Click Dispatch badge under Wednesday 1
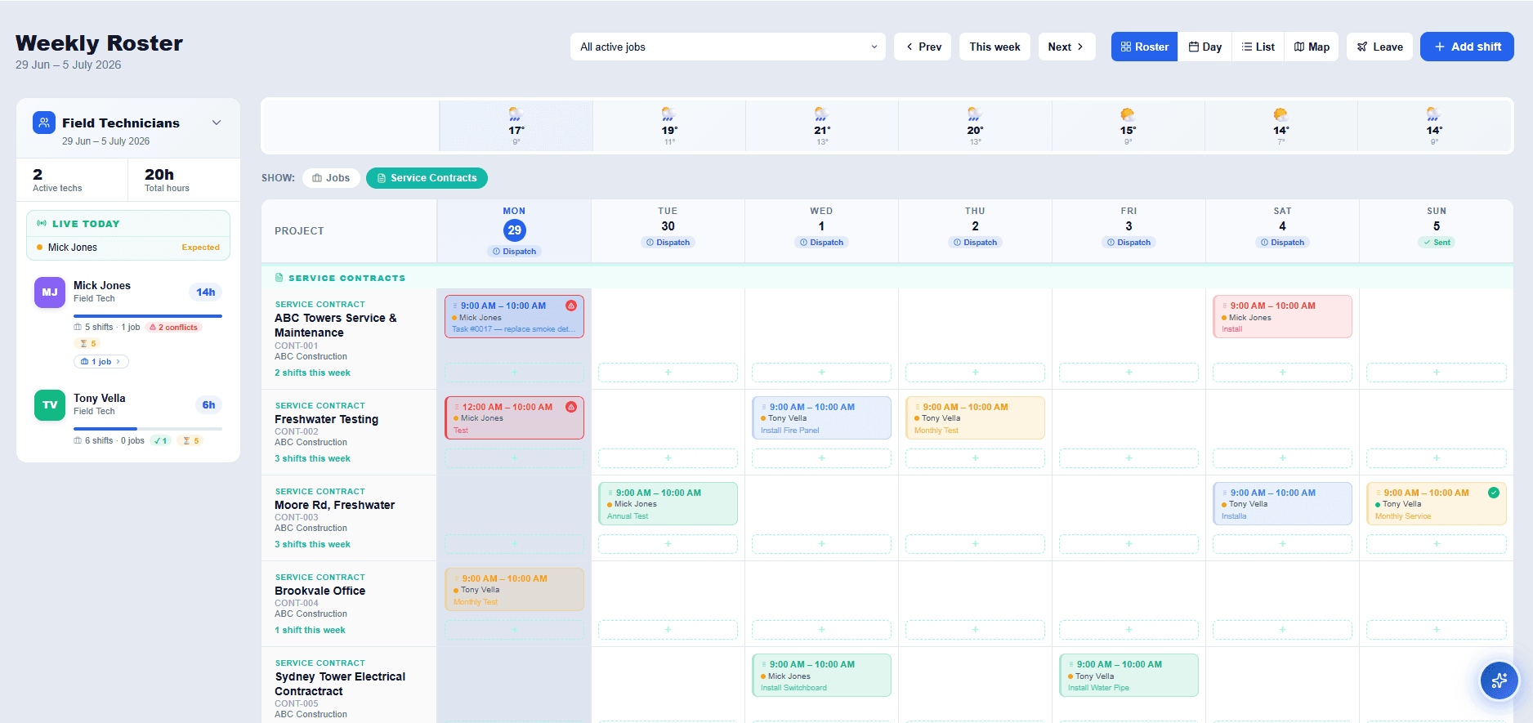This screenshot has width=1533, height=723. (821, 243)
